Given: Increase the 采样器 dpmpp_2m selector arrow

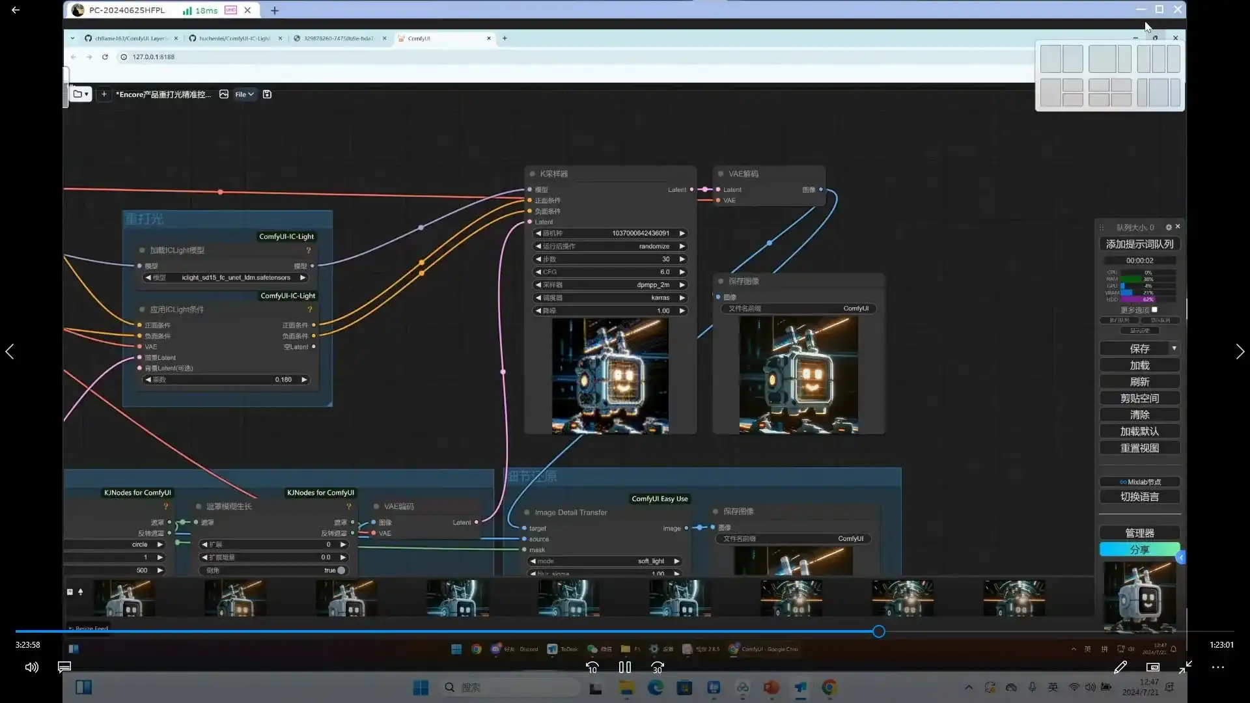Looking at the screenshot, I should point(682,284).
